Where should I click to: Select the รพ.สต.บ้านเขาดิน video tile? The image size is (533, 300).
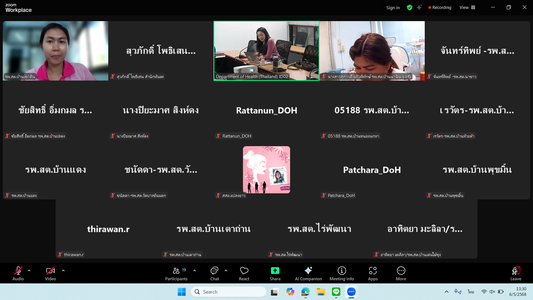point(56,51)
